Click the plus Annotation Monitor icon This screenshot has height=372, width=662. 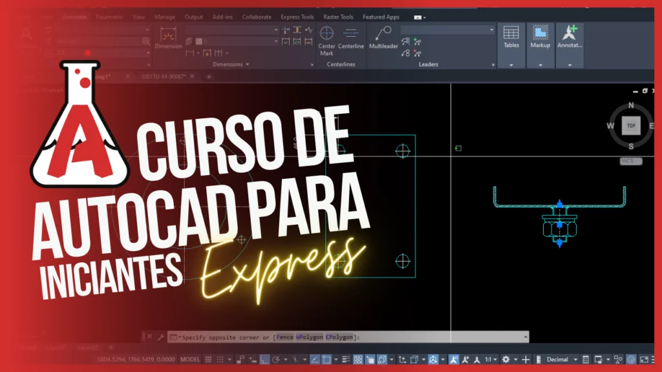pyautogui.click(x=526, y=359)
